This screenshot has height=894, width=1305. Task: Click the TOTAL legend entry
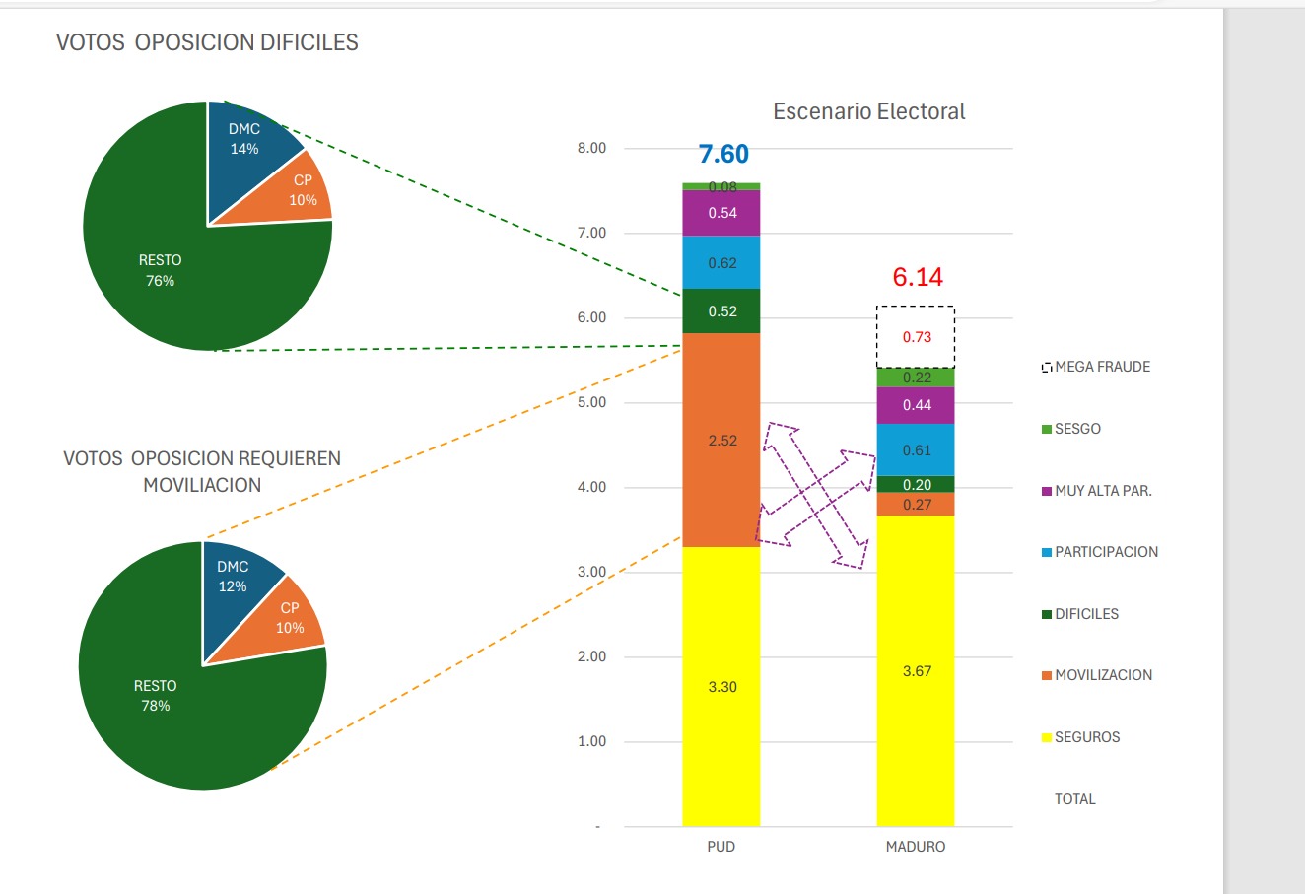pyautogui.click(x=1074, y=799)
